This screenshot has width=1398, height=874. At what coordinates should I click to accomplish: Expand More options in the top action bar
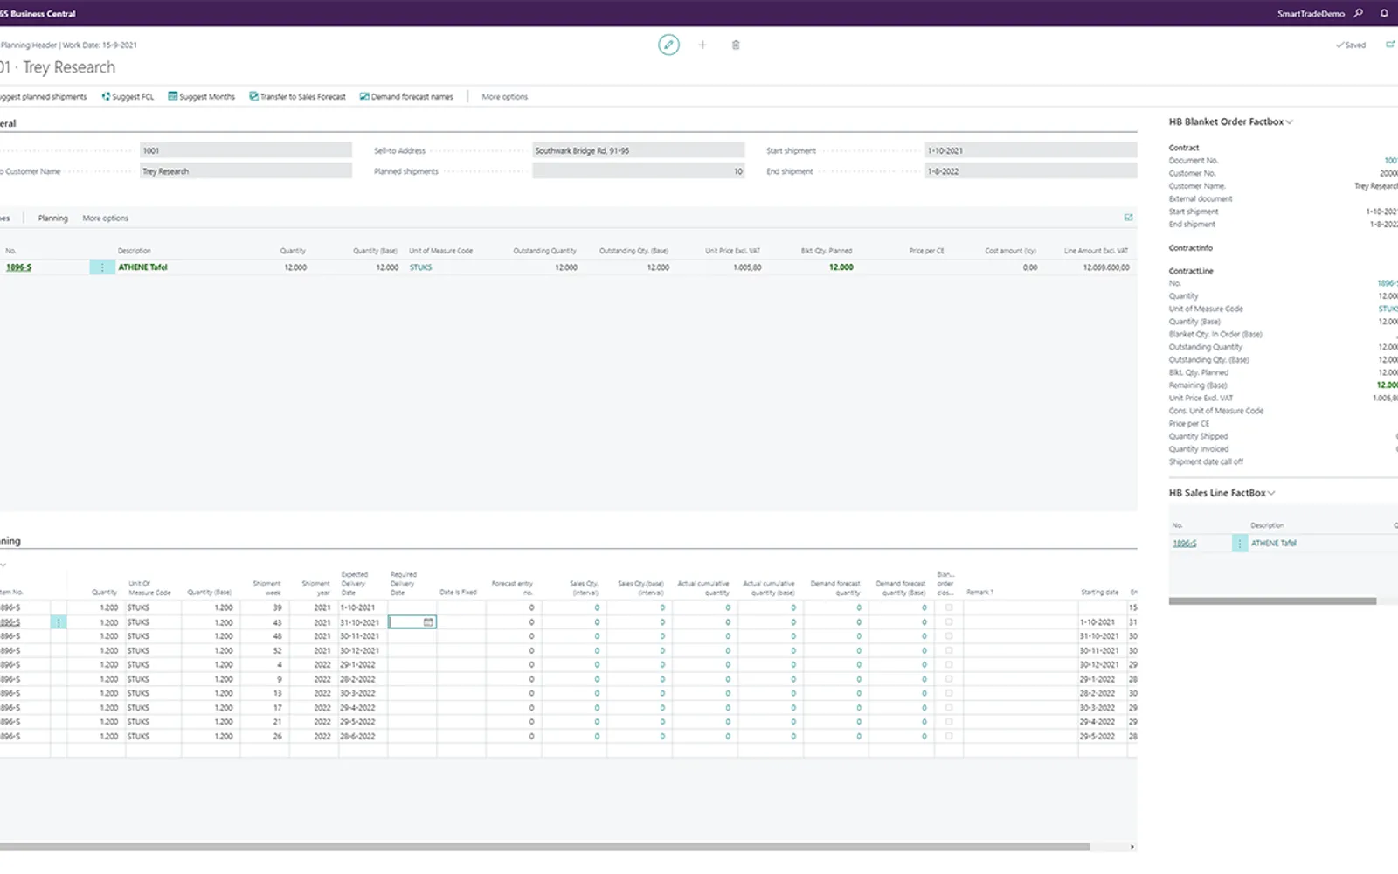505,97
